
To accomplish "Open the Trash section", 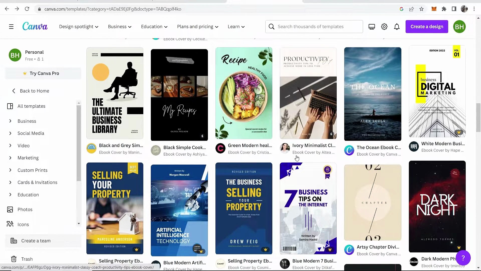I will 27,259.
